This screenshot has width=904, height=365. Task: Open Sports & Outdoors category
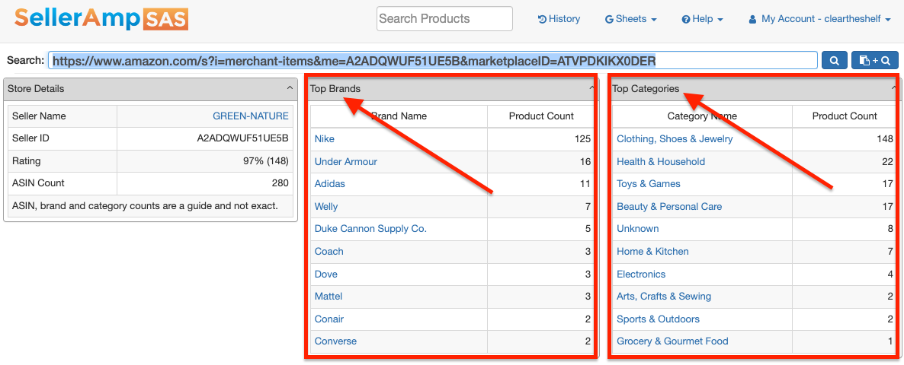point(658,319)
